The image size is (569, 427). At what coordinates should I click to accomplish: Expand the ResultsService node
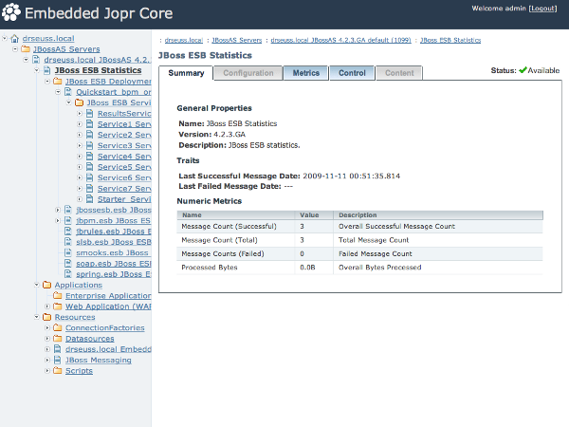(x=80, y=114)
